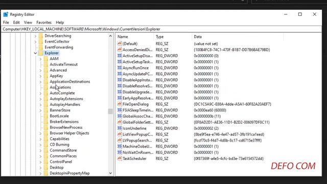Click the AsyncRunOnce DWORD icon
Image resolution: width=327 pixels, height=184 pixels.
(120, 67)
